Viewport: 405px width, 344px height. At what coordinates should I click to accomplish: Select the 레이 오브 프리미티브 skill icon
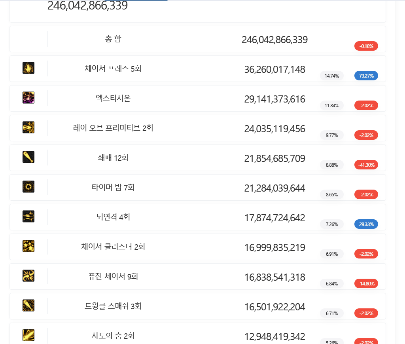pyautogui.click(x=28, y=127)
